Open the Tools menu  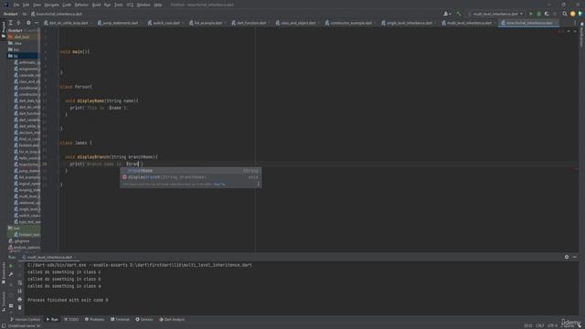click(118, 5)
